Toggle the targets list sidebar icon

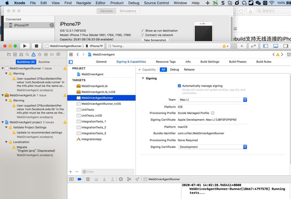point(71,62)
